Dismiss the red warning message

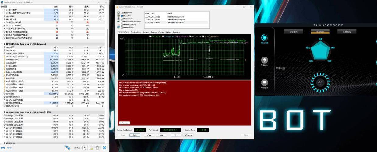click(x=124, y=123)
